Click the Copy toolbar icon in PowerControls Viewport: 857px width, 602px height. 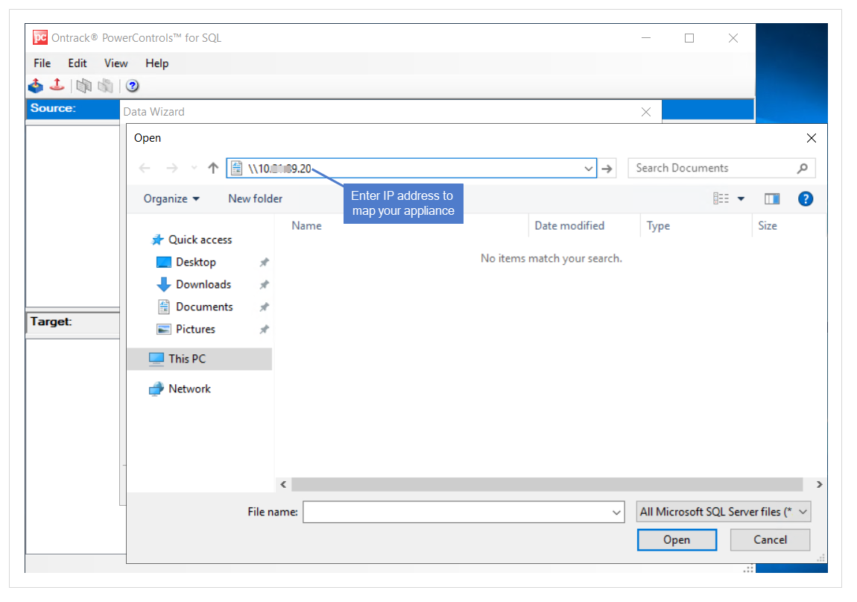pyautogui.click(x=83, y=86)
